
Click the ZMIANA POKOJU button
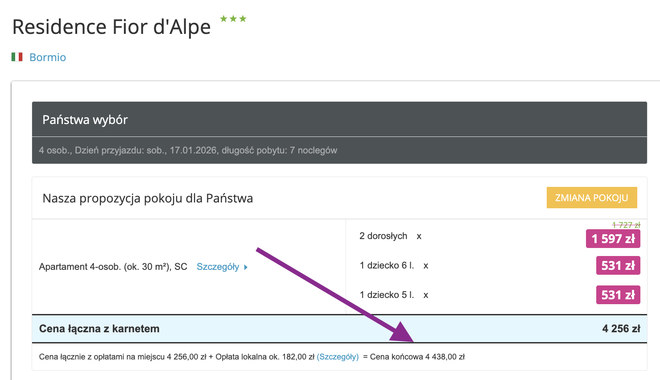click(592, 198)
